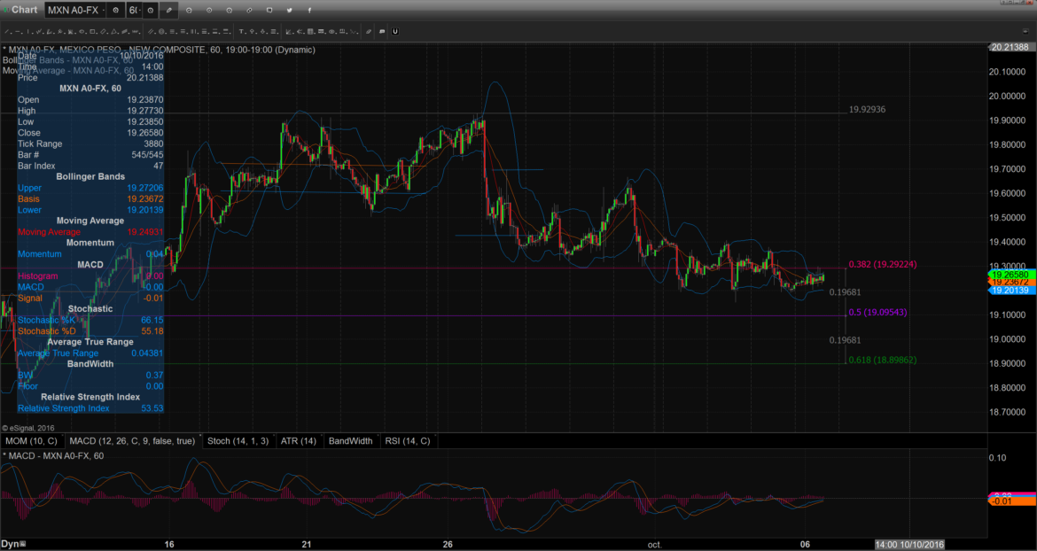Image resolution: width=1037 pixels, height=551 pixels.
Task: Click the Bollinger Bands Upper value 19.27206
Action: pos(144,188)
